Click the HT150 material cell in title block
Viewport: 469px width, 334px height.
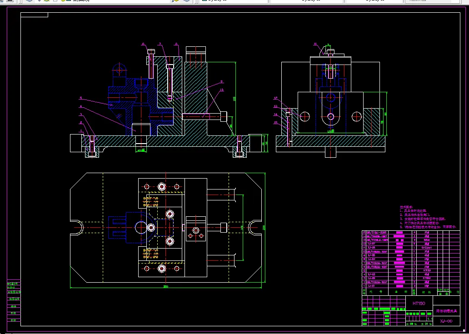419,304
